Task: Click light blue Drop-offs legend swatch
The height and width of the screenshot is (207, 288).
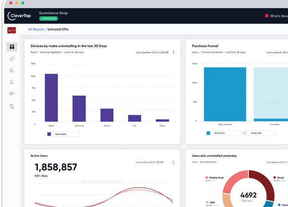Action: pyautogui.click(x=245, y=133)
